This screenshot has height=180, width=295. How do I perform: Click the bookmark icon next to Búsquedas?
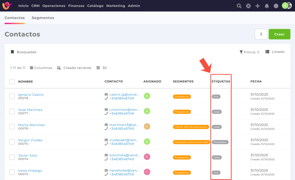click(12, 52)
